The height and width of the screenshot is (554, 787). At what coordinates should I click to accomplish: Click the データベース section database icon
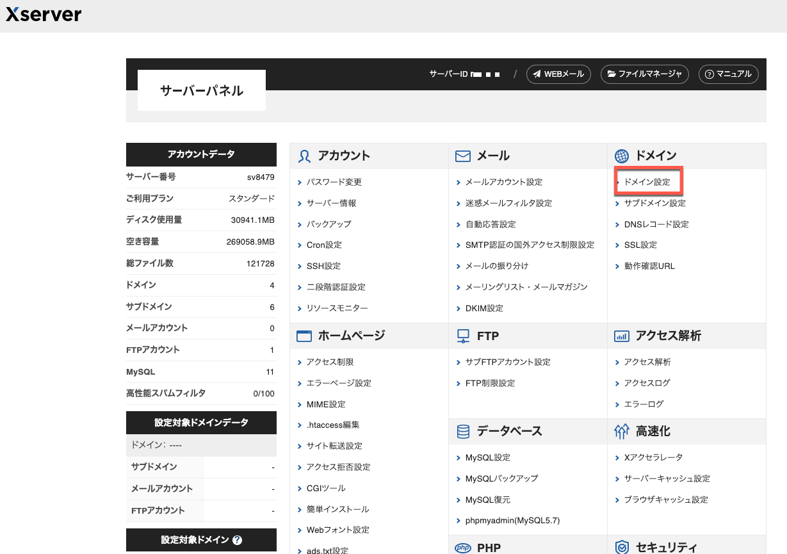[463, 432]
